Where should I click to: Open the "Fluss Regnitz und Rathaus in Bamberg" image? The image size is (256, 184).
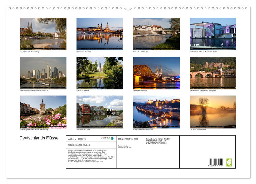tap(43, 112)
